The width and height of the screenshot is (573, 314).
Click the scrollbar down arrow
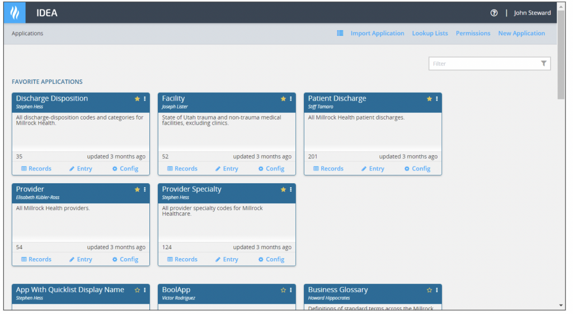pos(561,306)
